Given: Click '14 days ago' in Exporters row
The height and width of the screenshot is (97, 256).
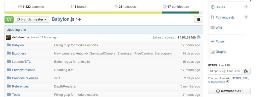Looking at the screenshot, I should (x=191, y=53).
